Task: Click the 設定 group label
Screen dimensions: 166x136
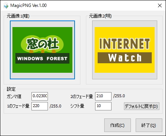Action: tap(11, 89)
